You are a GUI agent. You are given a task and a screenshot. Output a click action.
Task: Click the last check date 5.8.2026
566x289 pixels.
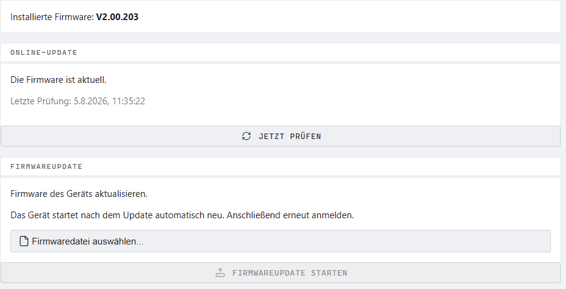[91, 101]
